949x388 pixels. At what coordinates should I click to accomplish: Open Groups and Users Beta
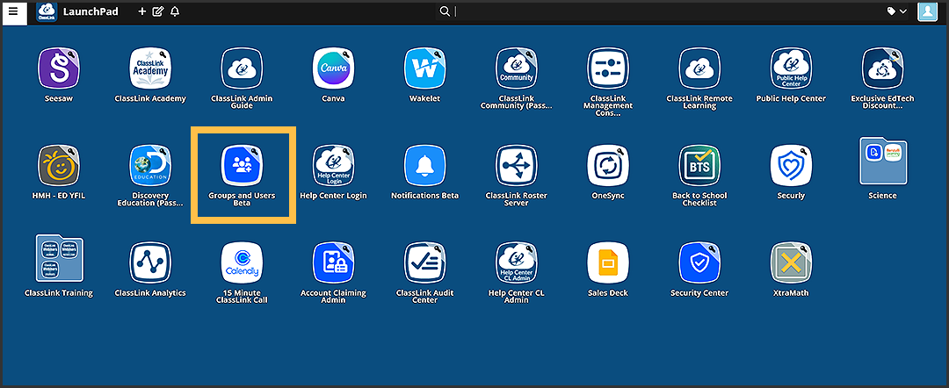click(x=242, y=166)
